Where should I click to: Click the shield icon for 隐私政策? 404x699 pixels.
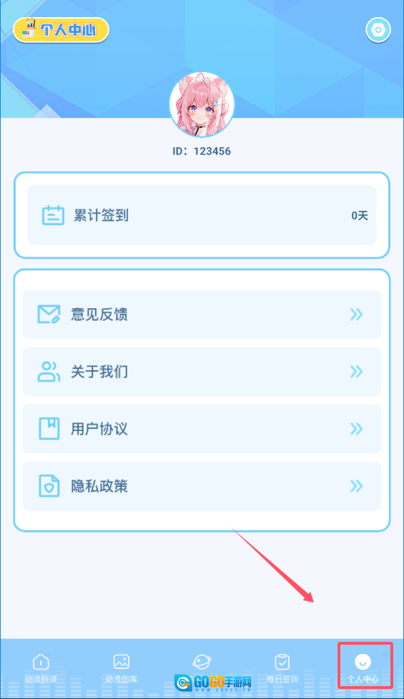click(x=49, y=486)
